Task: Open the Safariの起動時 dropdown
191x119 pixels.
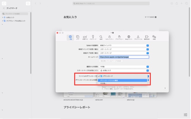Action: pyautogui.click(x=124, y=46)
